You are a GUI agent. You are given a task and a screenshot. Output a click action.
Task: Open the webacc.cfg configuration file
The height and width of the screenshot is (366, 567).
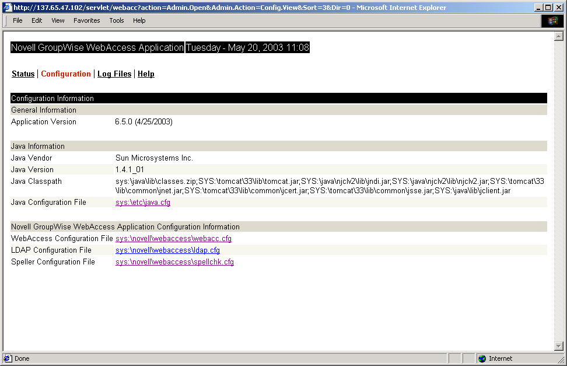173,239
